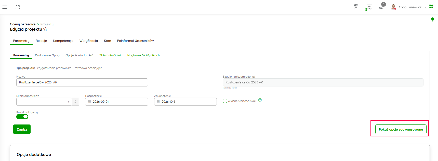Viewport: 438px width, 161px height.
Task: Open the Zbieranie Opinii sub-tab
Action: pyautogui.click(x=110, y=55)
